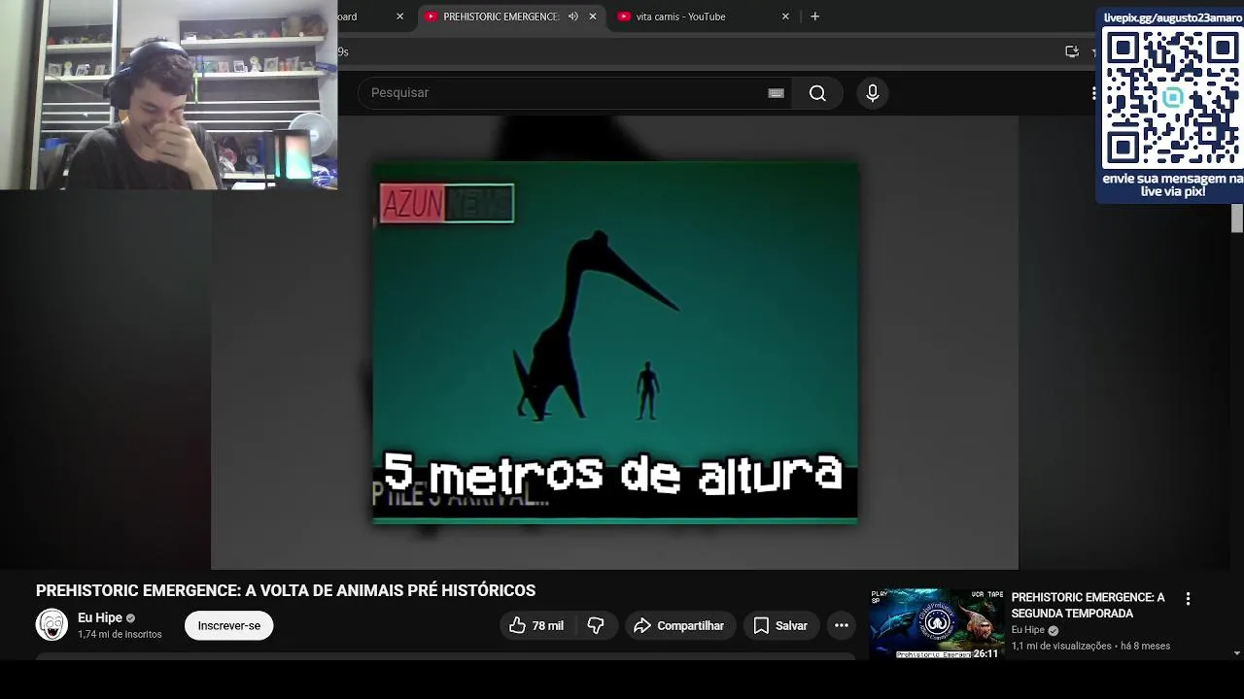Close the PREHISTORIC EMERGENCE tab
This screenshot has height=699, width=1244.
[x=593, y=17]
